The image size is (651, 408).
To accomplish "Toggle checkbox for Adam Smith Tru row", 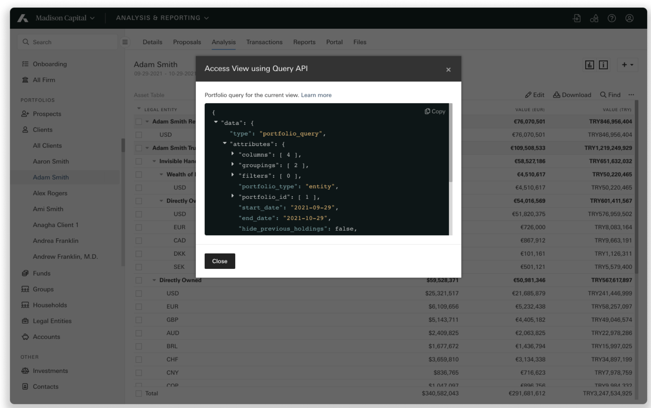I will [139, 148].
